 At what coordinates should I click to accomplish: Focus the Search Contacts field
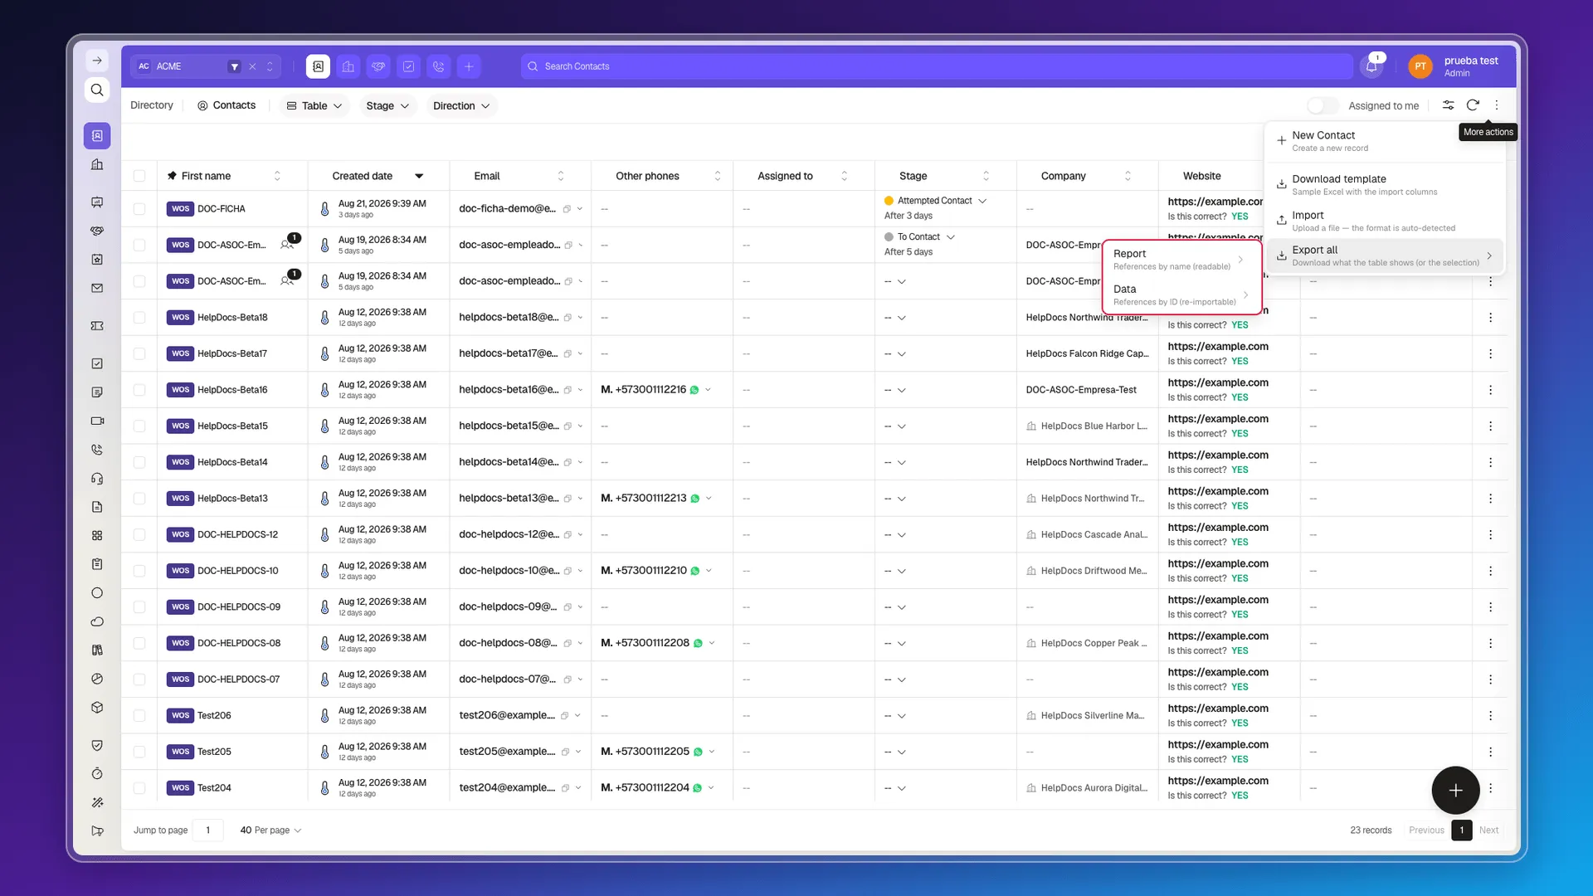click(938, 66)
